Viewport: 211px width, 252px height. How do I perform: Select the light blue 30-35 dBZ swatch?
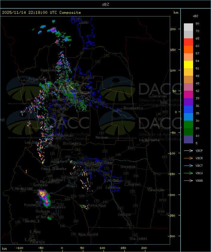click(x=188, y=117)
